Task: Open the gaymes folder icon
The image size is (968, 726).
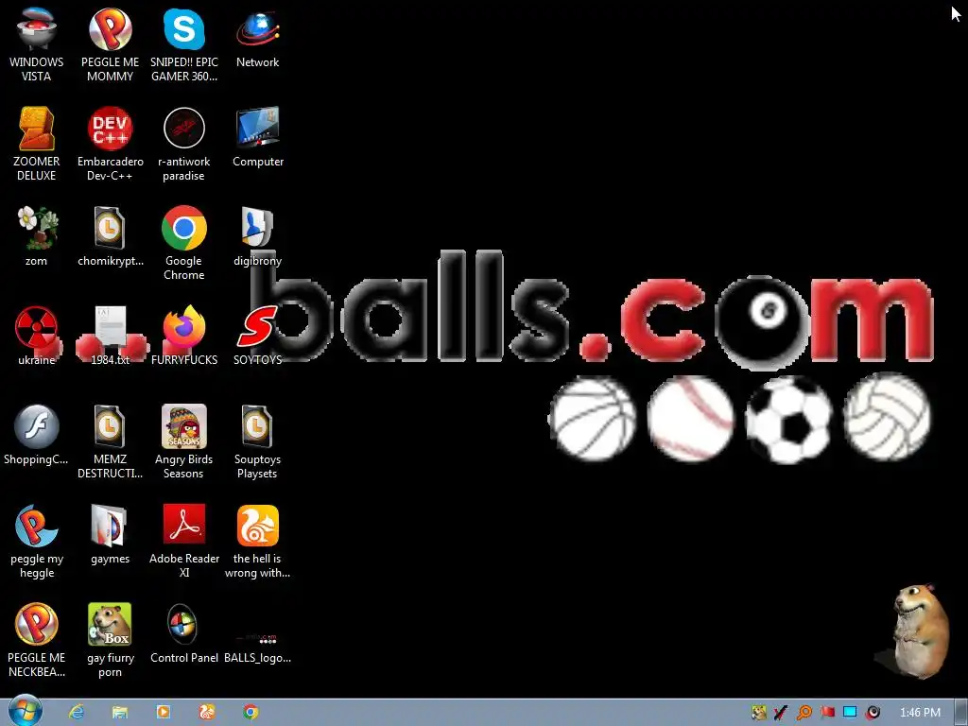Action: pyautogui.click(x=110, y=535)
